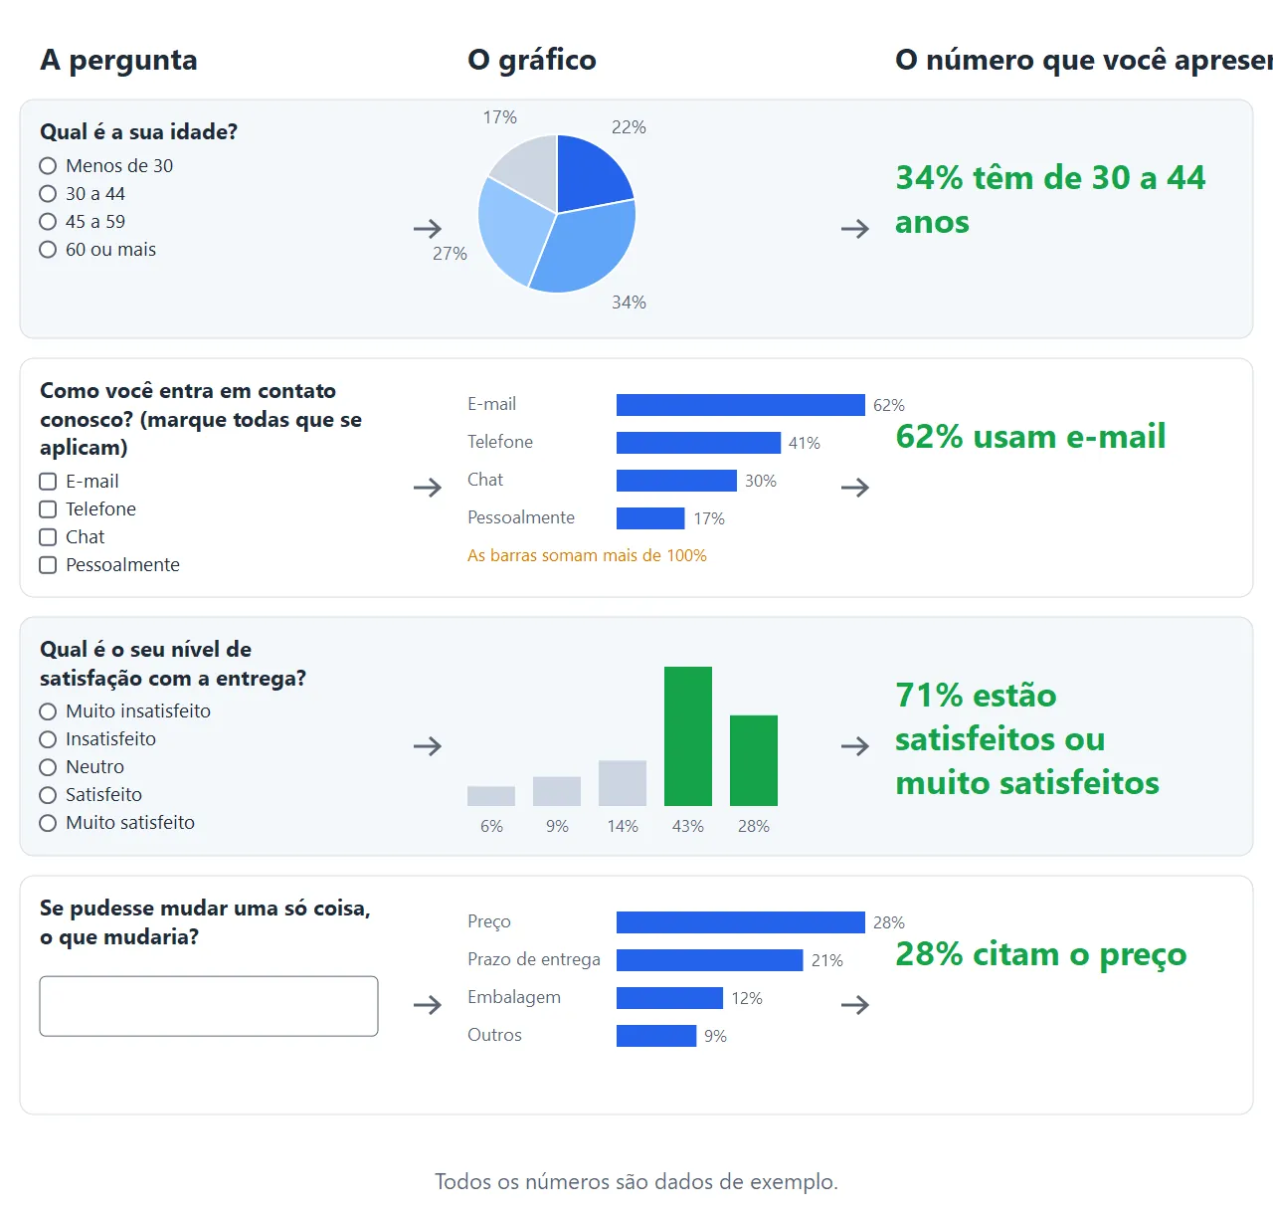Screen dimensions: 1273x1214
Task: Click the open-answer text input box
Action: coord(209,1006)
